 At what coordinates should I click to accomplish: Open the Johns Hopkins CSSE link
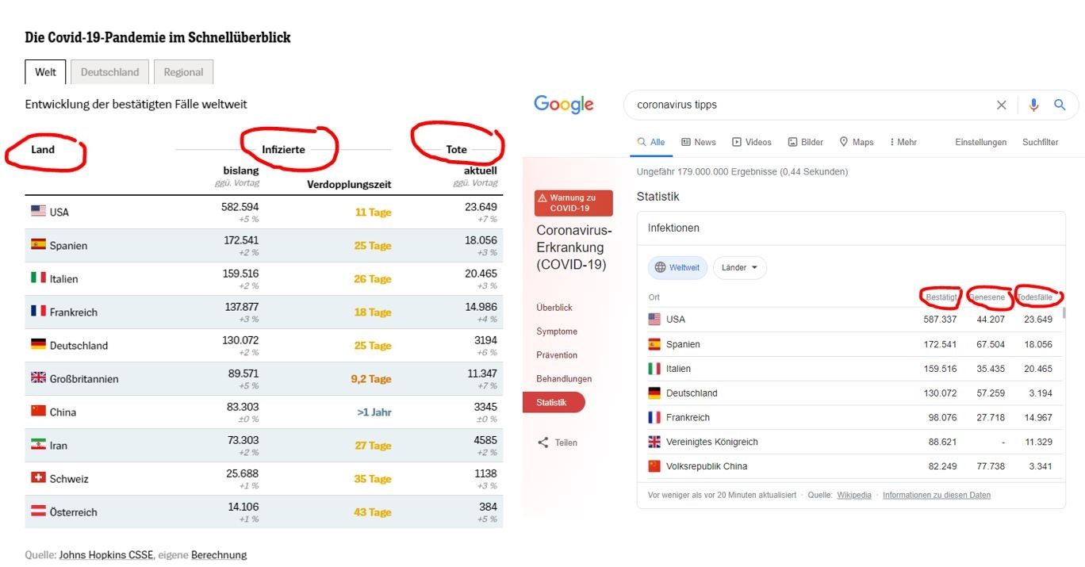click(106, 555)
